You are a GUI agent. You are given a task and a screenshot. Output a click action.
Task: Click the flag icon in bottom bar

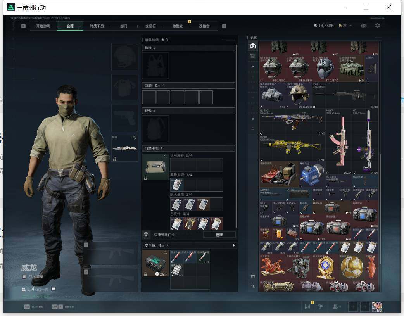321,307
